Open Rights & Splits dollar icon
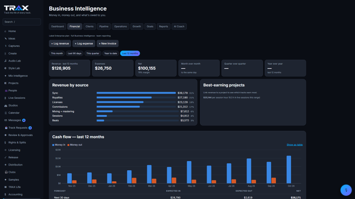This screenshot has height=199, width=355. point(6,143)
